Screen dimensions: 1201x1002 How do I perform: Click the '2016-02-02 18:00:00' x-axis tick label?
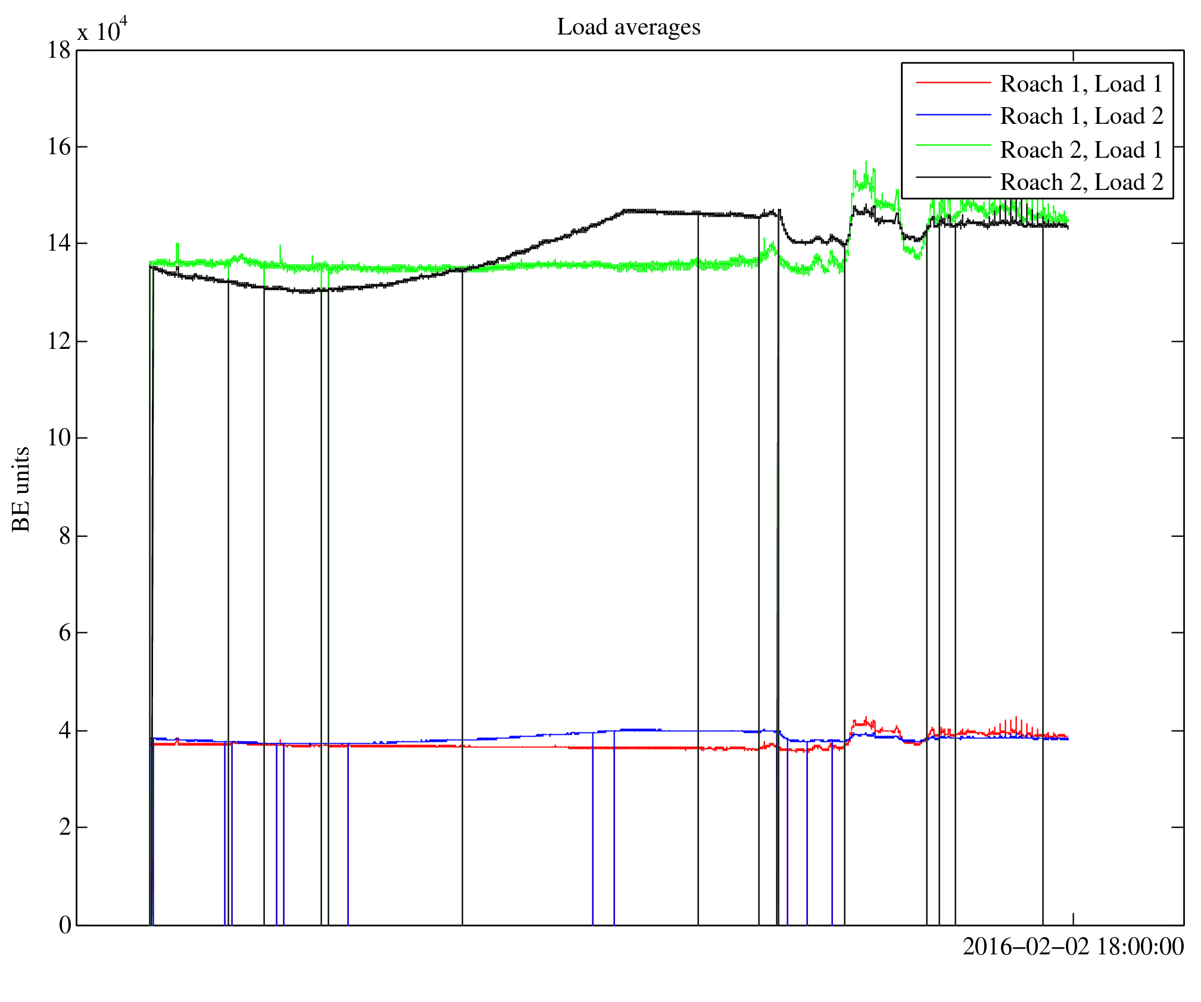point(1073,946)
